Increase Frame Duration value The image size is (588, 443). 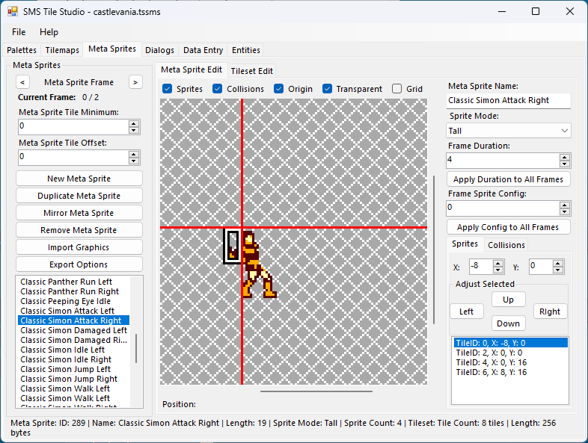click(564, 158)
